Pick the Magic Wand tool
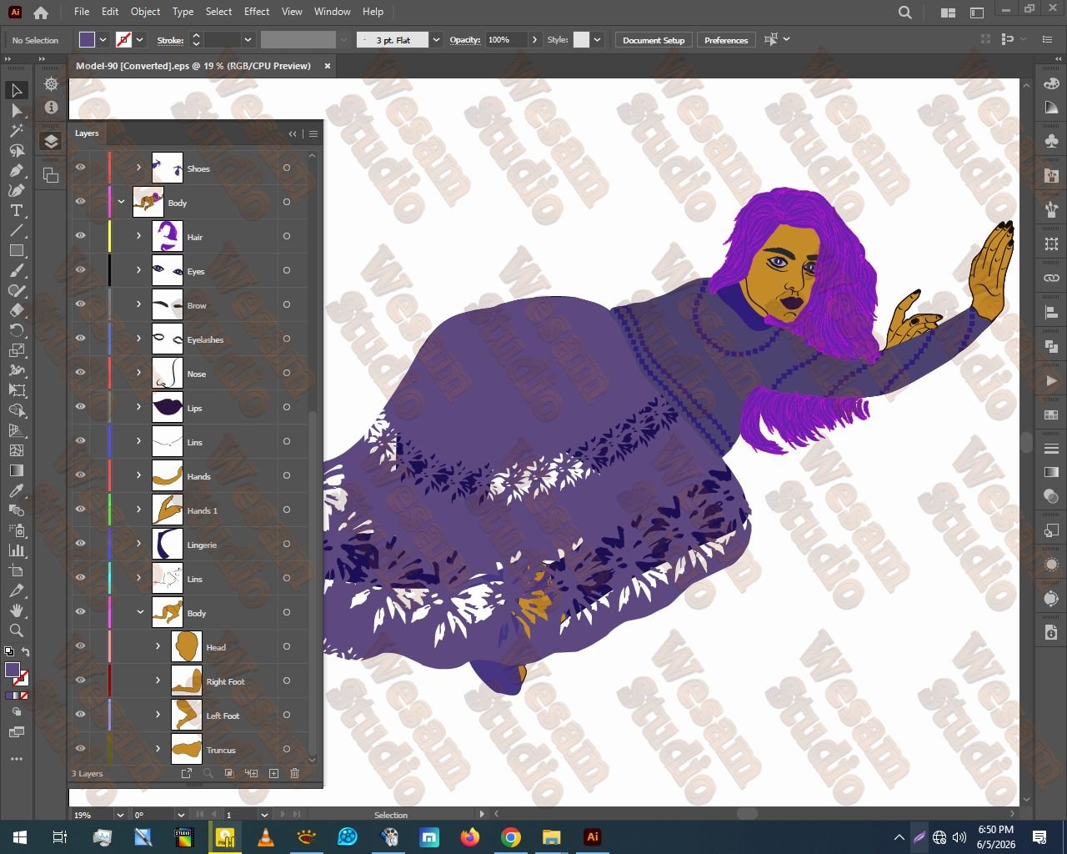 [x=16, y=130]
